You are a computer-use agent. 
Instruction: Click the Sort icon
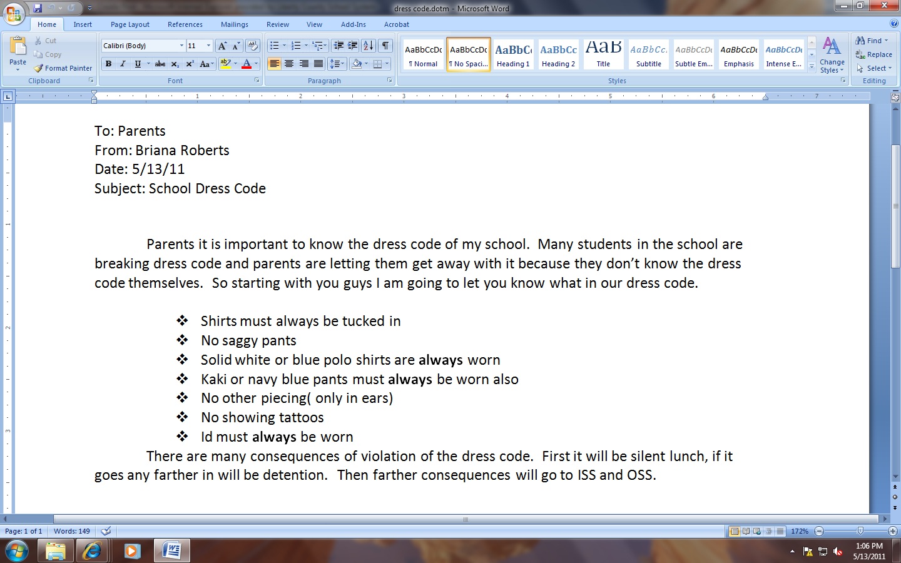pos(368,45)
